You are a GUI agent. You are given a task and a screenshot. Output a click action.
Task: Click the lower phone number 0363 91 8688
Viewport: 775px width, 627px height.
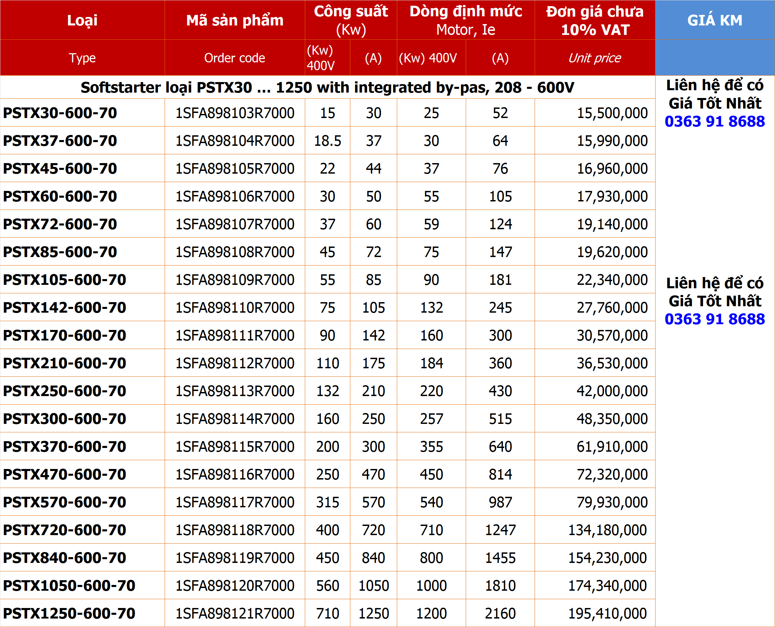pos(715,319)
